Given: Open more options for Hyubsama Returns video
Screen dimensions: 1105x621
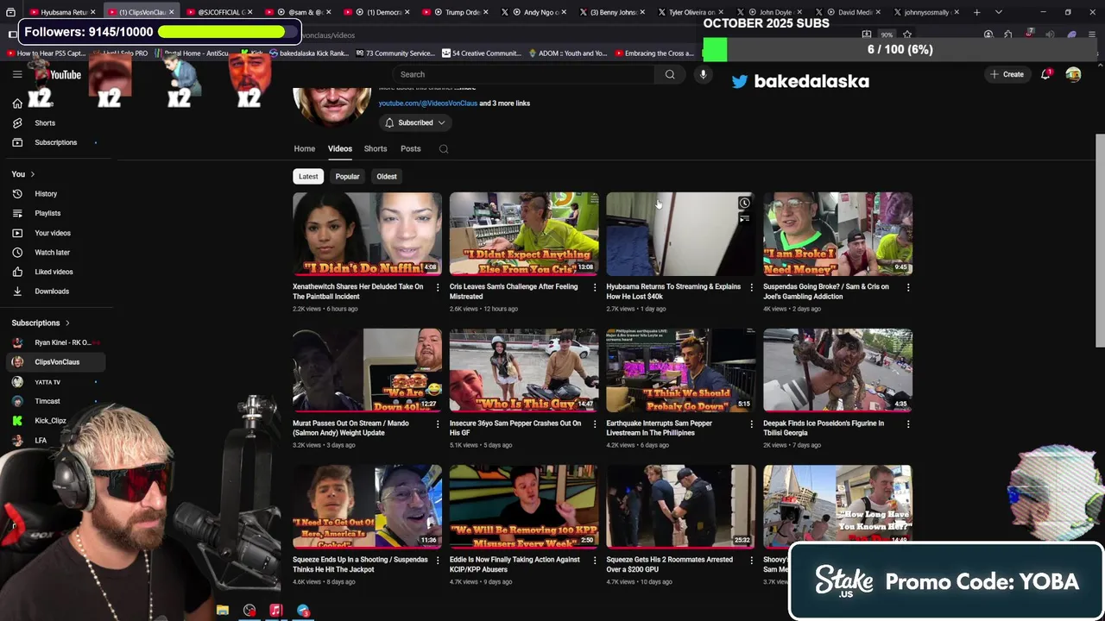Looking at the screenshot, I should (x=751, y=287).
